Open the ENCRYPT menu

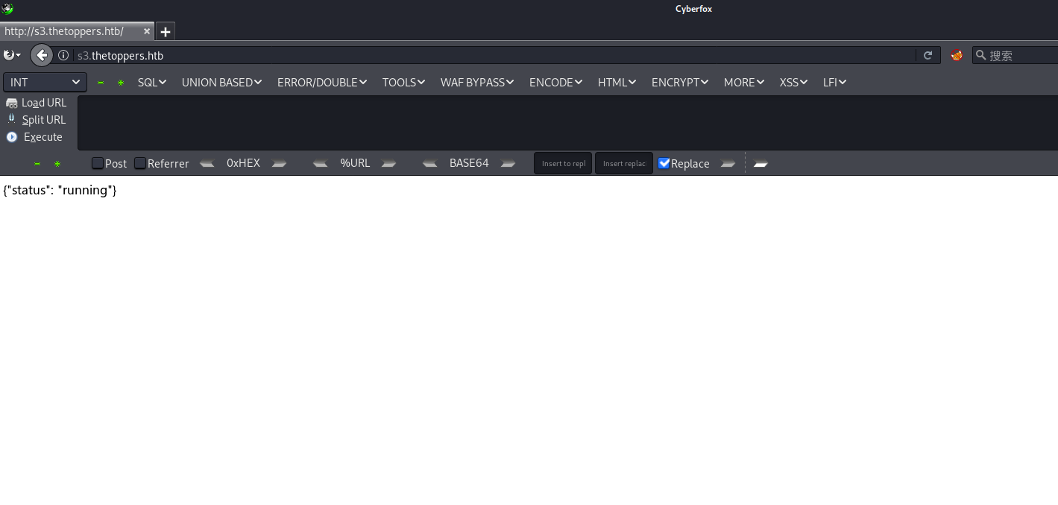[680, 82]
